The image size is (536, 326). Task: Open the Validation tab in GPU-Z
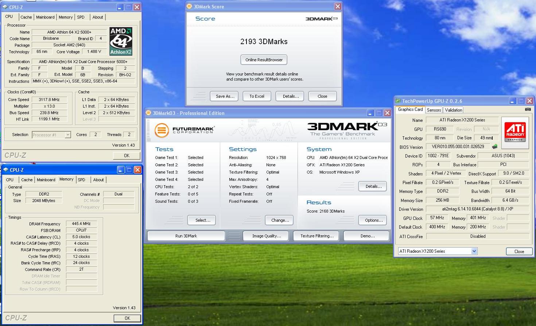pyautogui.click(x=454, y=110)
